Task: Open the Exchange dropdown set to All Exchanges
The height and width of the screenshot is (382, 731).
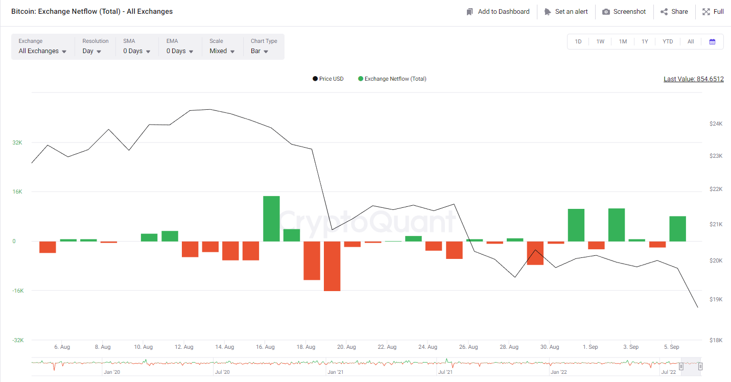Action: tap(42, 51)
